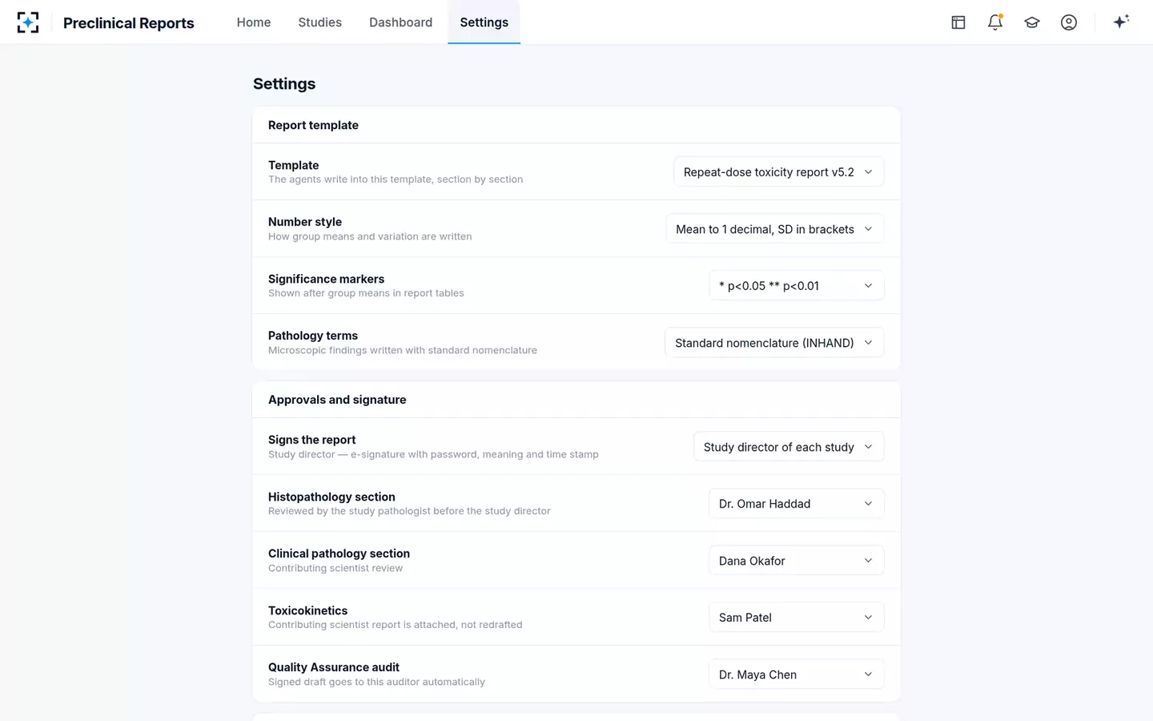Select the Settings tab

tap(484, 22)
